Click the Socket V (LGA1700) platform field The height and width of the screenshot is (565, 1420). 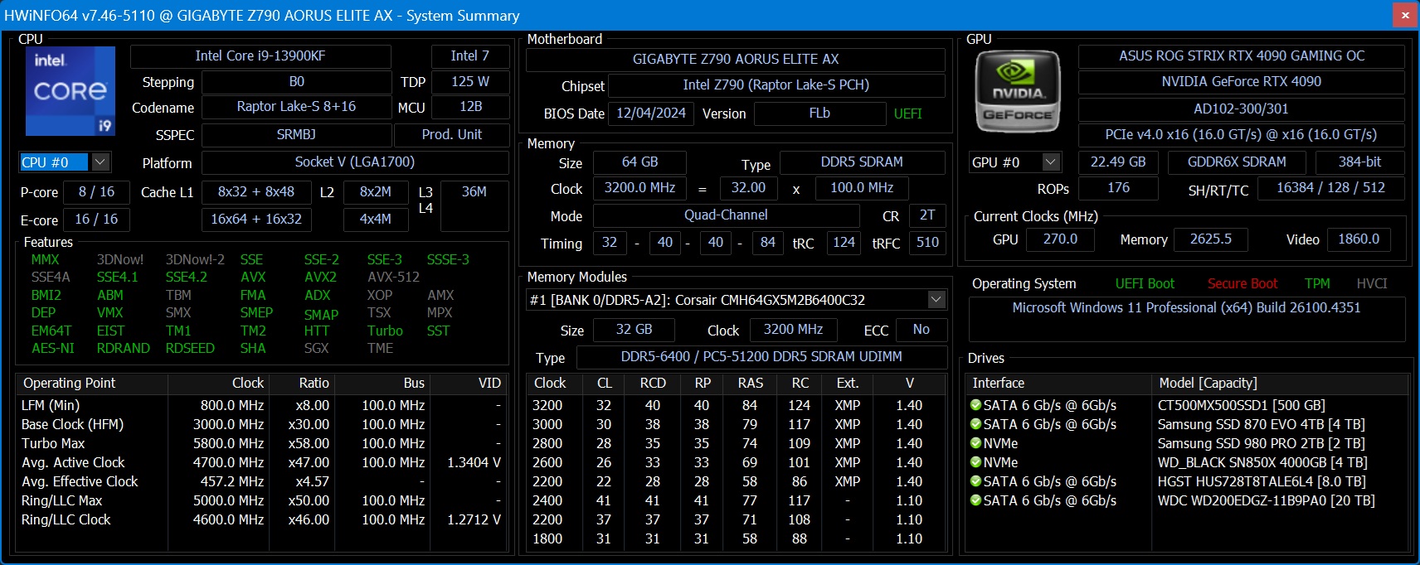coord(355,162)
